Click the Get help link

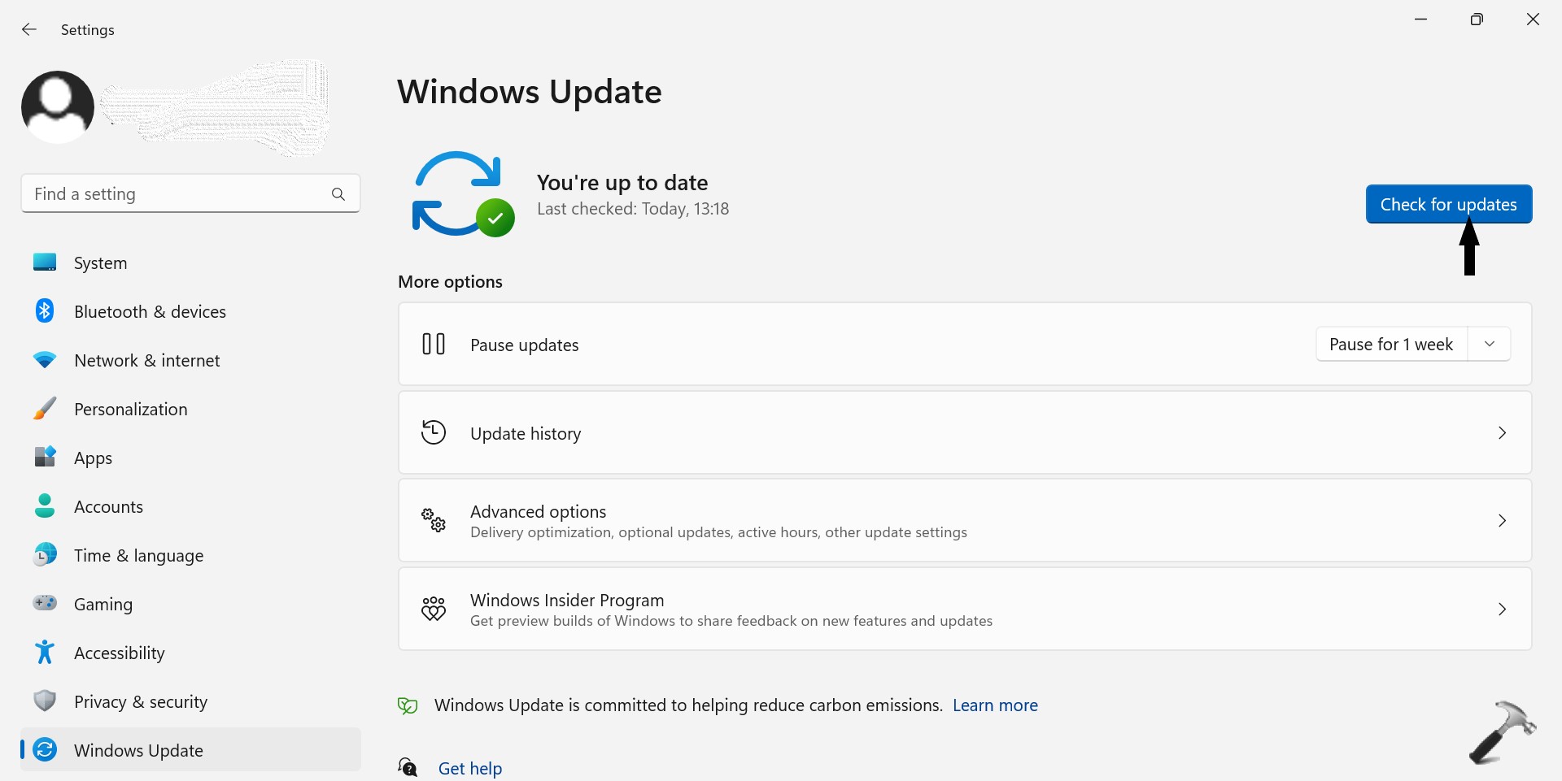click(x=470, y=768)
